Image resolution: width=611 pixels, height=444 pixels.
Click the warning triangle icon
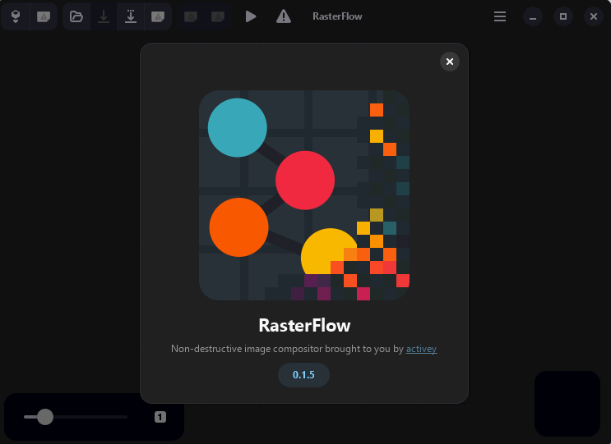283,16
